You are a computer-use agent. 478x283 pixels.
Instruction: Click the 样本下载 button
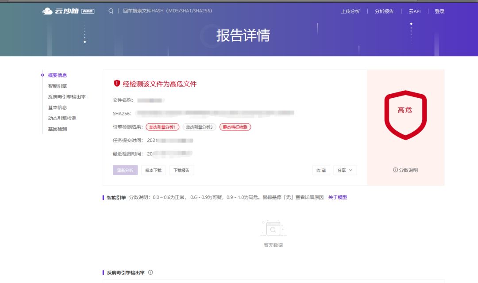coord(153,170)
